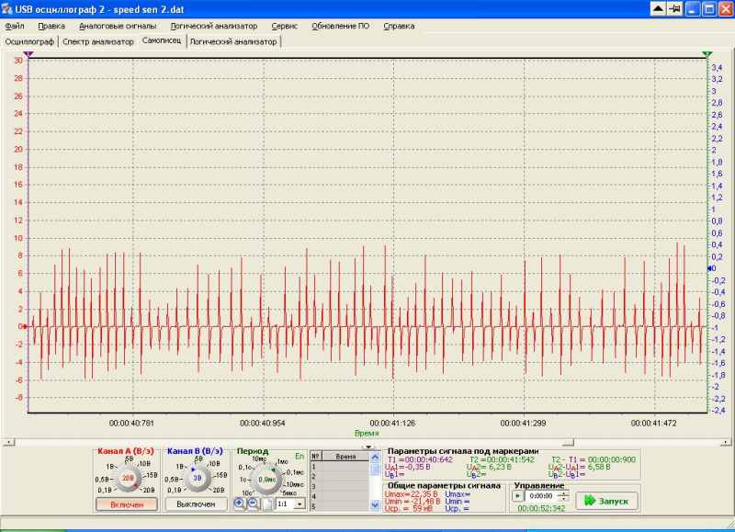The width and height of the screenshot is (735, 532).
Task: Click the app icon in the title bar
Action: pyautogui.click(x=6, y=9)
